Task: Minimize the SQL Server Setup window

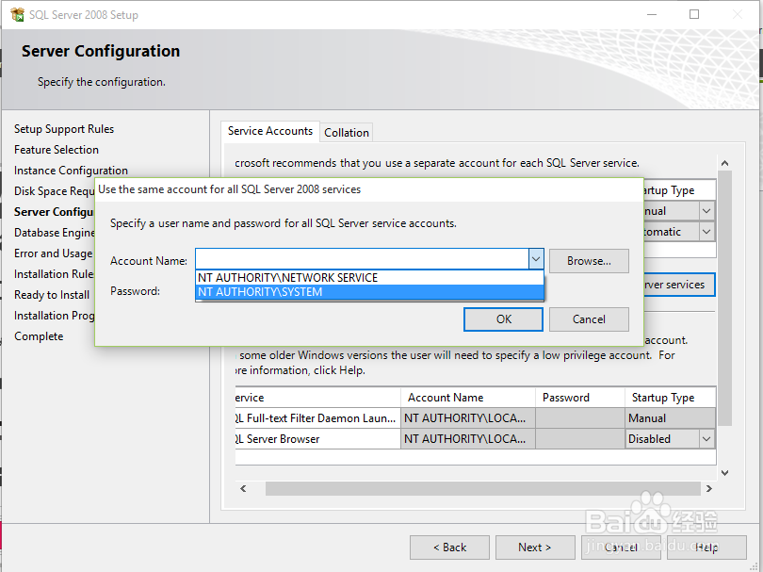Action: click(x=652, y=14)
